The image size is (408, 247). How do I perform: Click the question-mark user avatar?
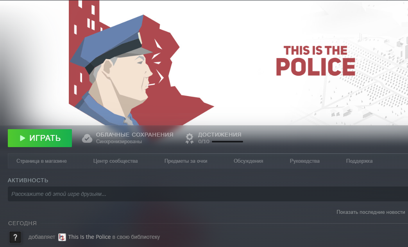(x=15, y=237)
